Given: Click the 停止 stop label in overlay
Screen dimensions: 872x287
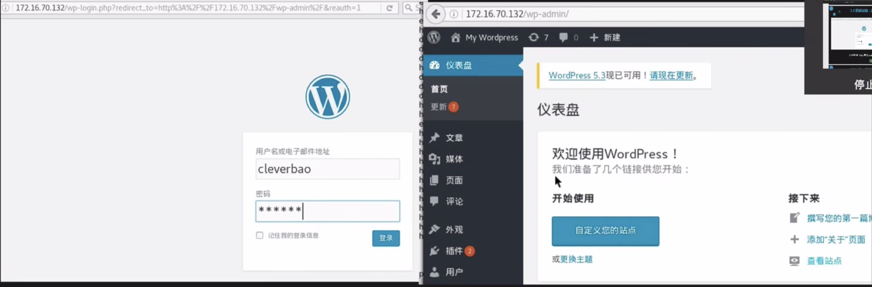Looking at the screenshot, I should [863, 85].
